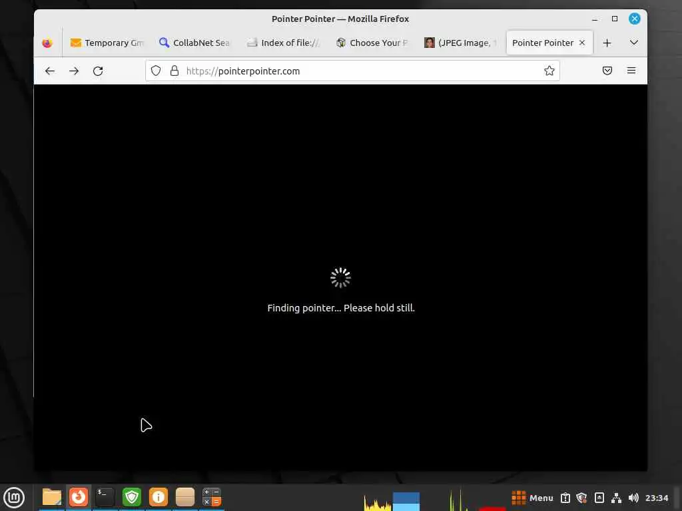Click the Firefox launcher in the panel
This screenshot has width=682, height=511.
click(x=79, y=497)
